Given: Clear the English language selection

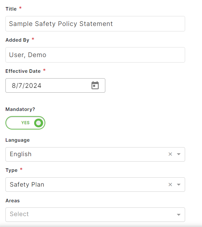Looking at the screenshot, I should [170, 154].
